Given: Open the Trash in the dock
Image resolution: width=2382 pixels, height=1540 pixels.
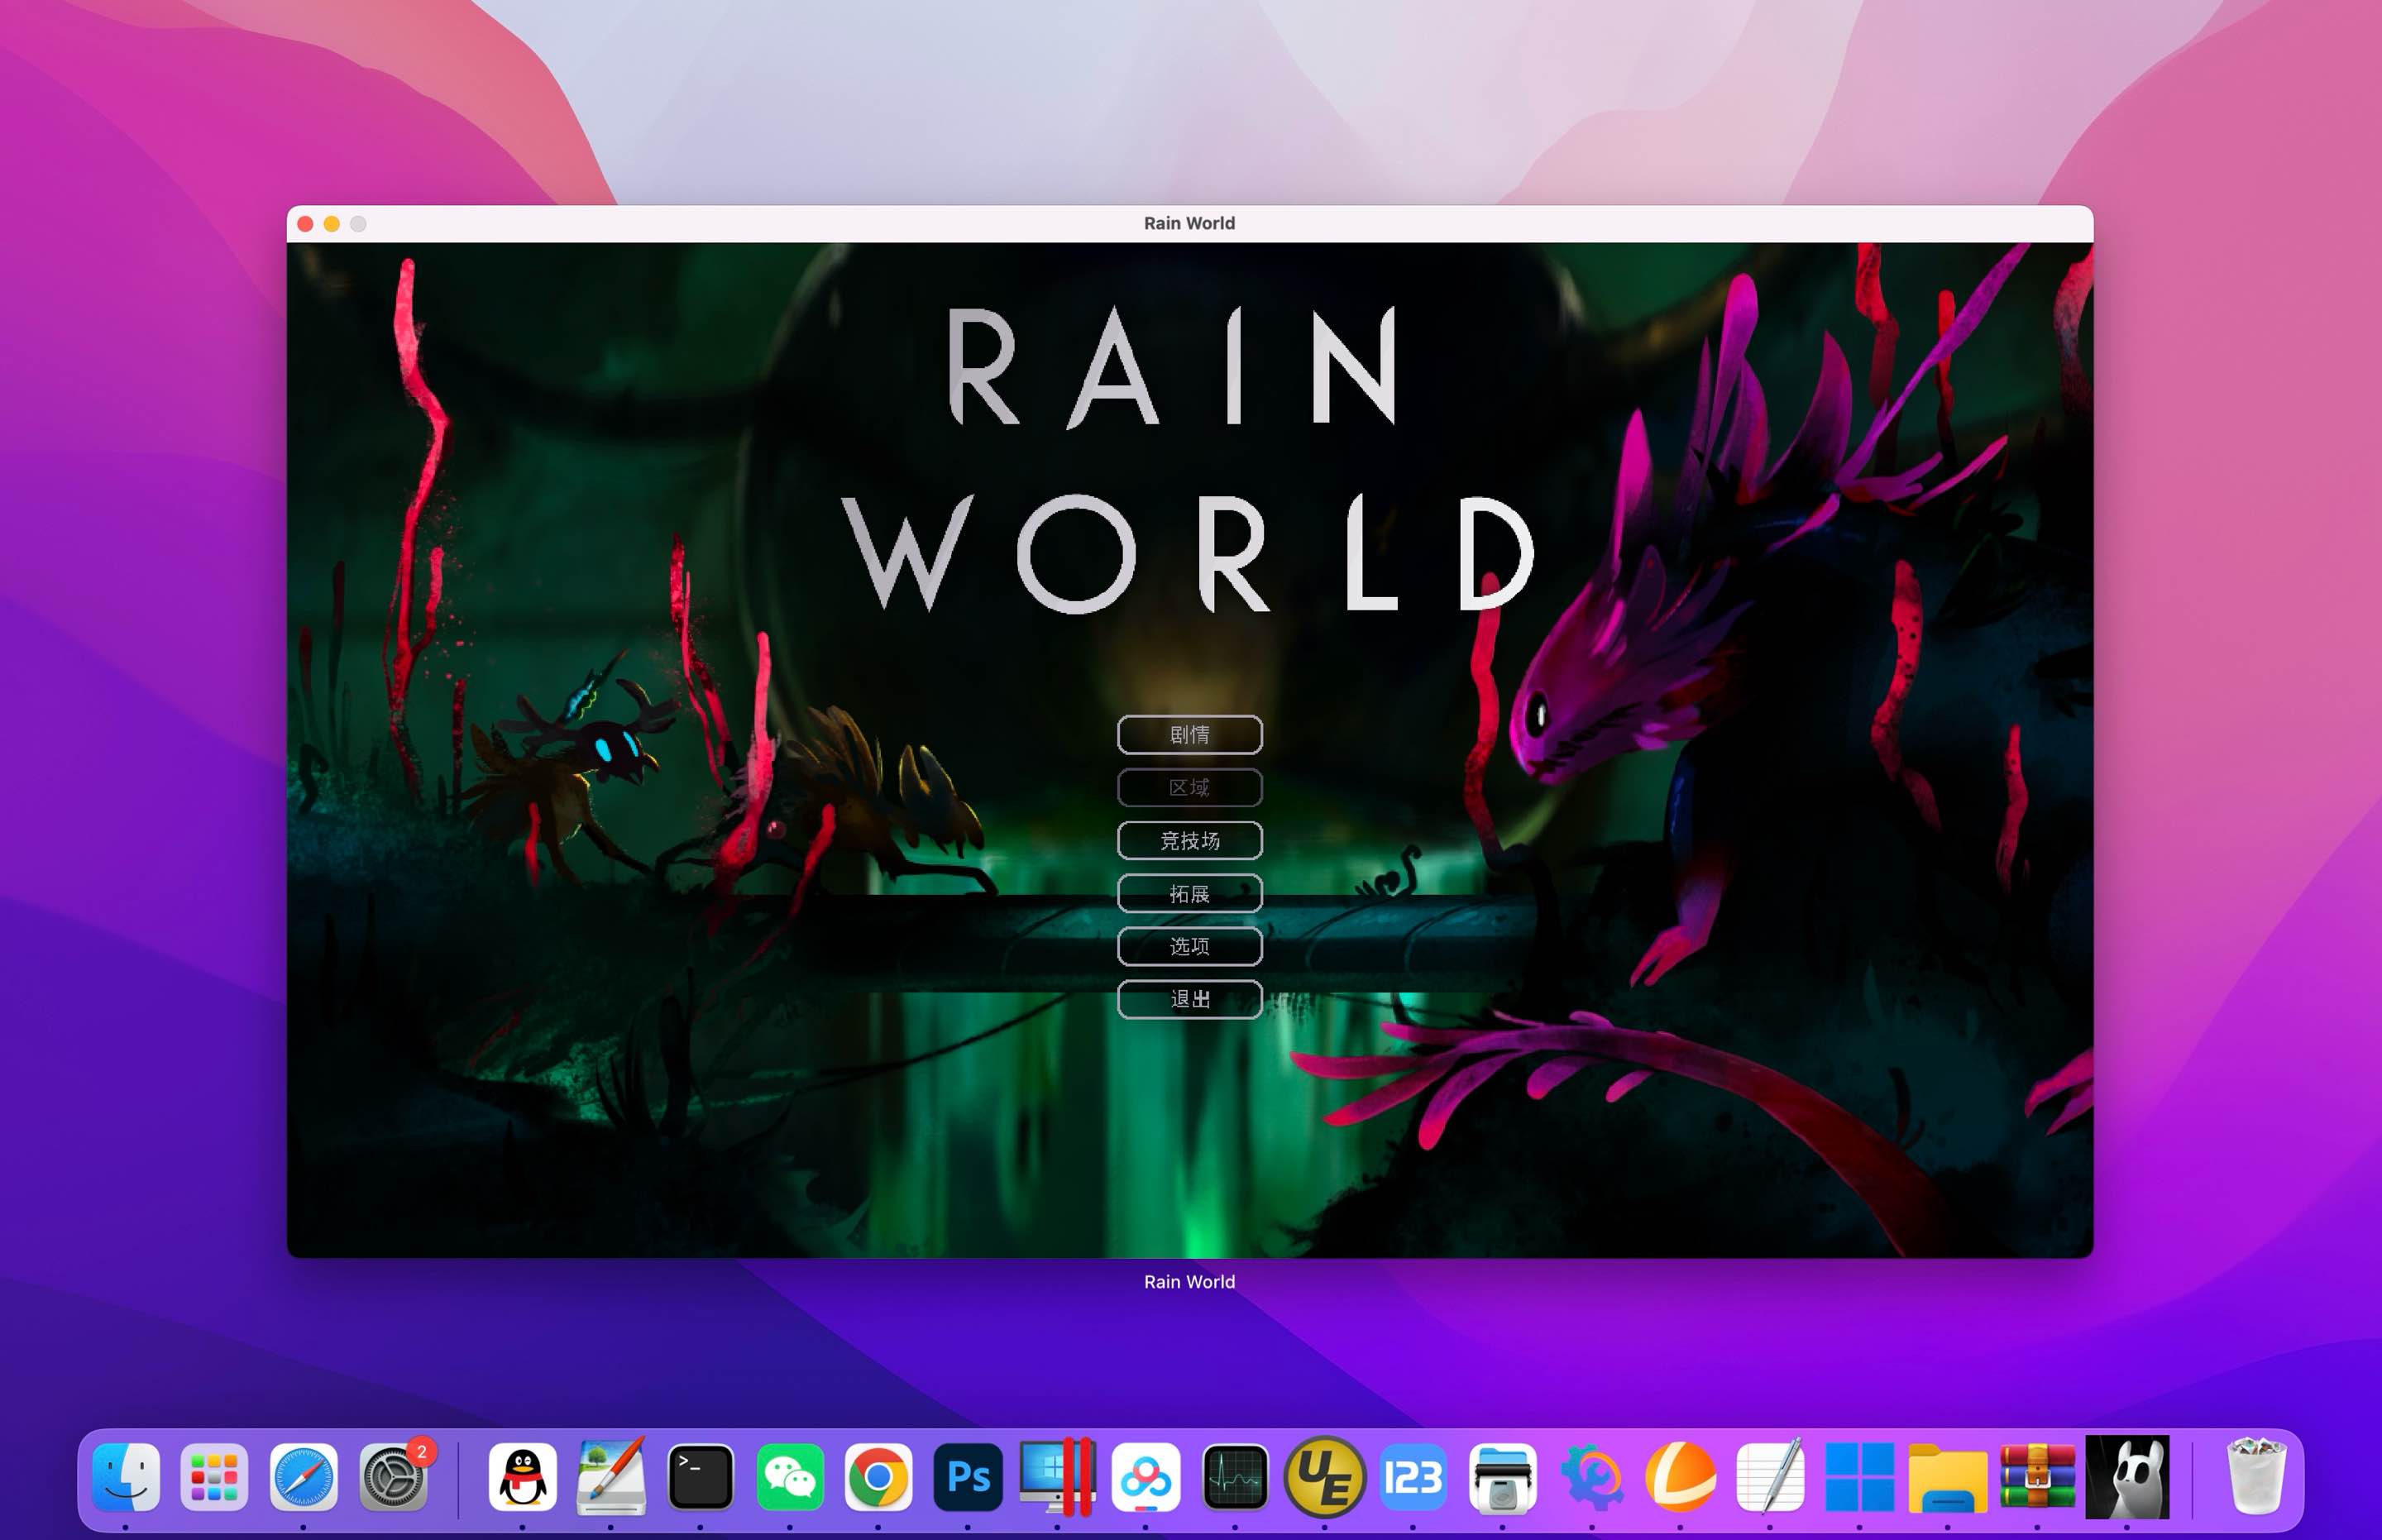Looking at the screenshot, I should (2256, 1477).
